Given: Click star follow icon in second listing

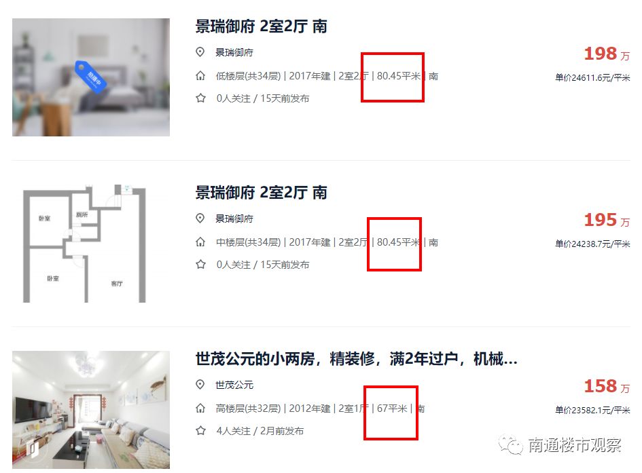Looking at the screenshot, I should [x=200, y=265].
